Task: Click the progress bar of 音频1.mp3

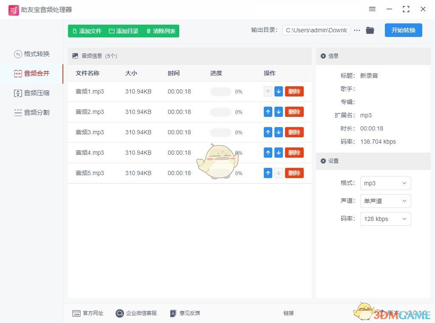Action: pyautogui.click(x=220, y=91)
